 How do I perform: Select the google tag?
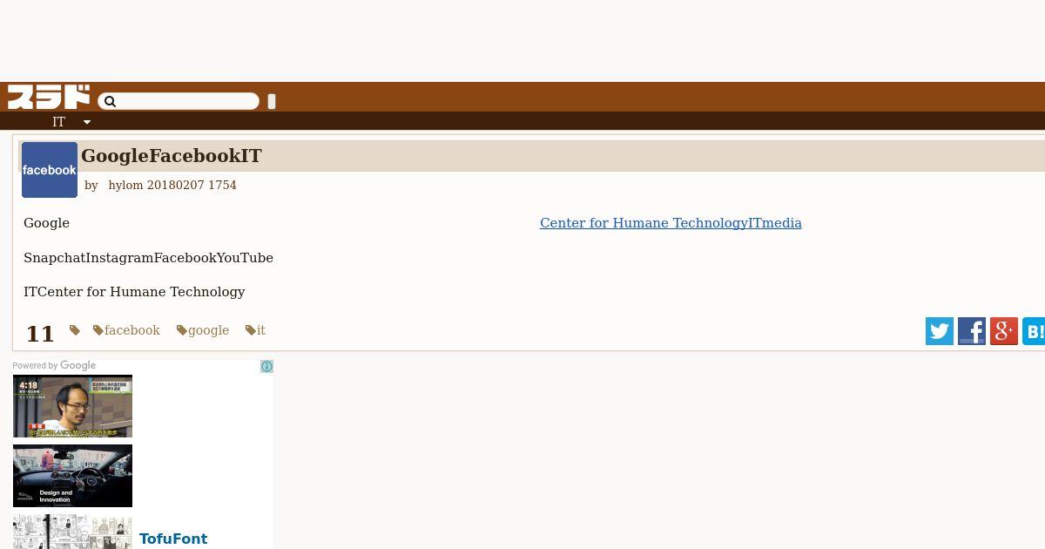click(203, 330)
